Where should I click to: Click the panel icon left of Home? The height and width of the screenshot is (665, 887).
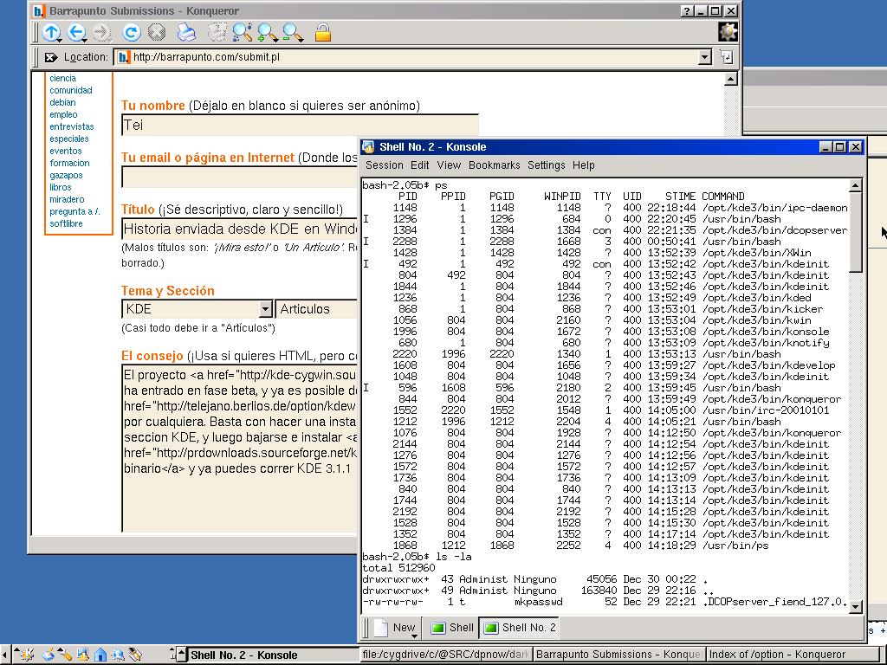82,655
